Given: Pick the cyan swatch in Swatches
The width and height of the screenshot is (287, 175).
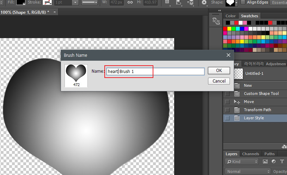Looking at the screenshot, I should 238,29.
